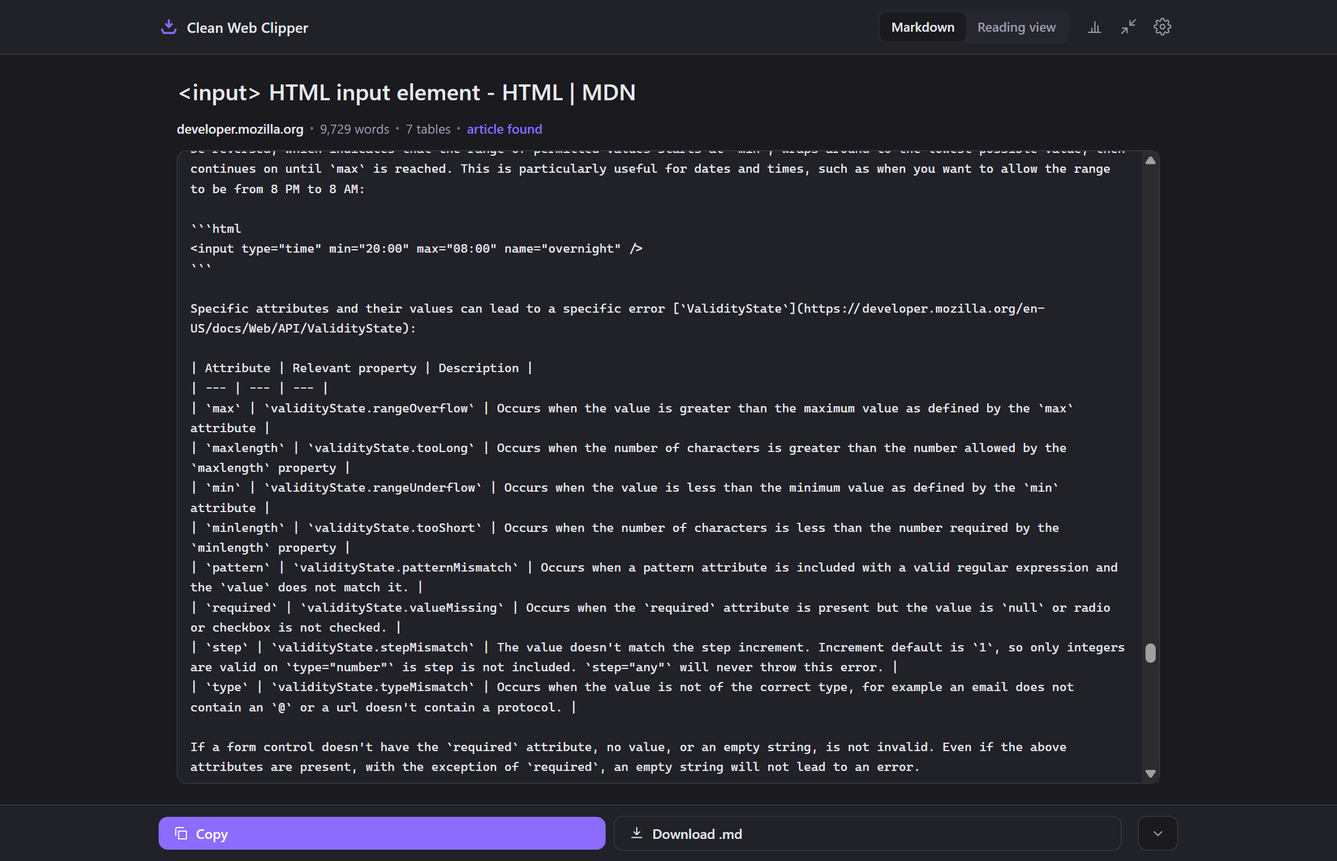This screenshot has width=1337, height=861.
Task: Click the `validityState.tooLong` table row
Action: [x=628, y=458]
